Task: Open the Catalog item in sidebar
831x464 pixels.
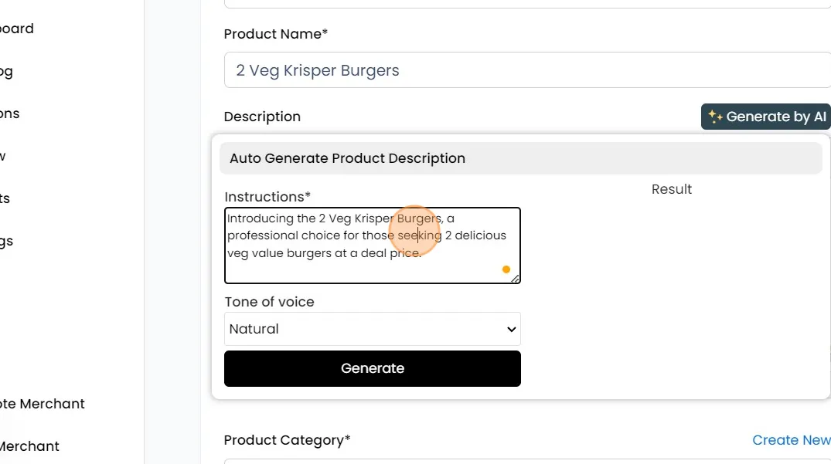Action: point(7,72)
